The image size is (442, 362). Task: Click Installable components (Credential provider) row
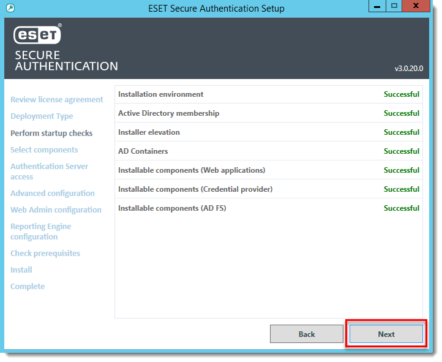[269, 189]
